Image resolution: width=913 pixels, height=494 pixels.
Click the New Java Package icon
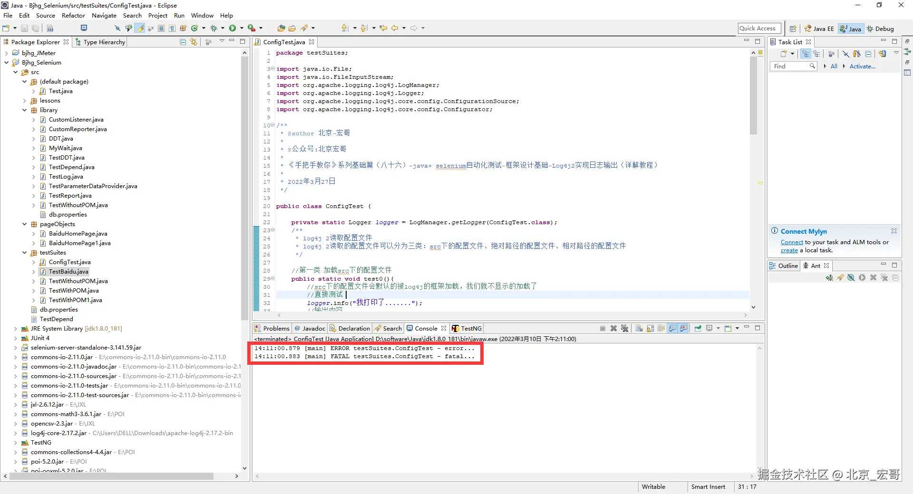[x=183, y=28]
